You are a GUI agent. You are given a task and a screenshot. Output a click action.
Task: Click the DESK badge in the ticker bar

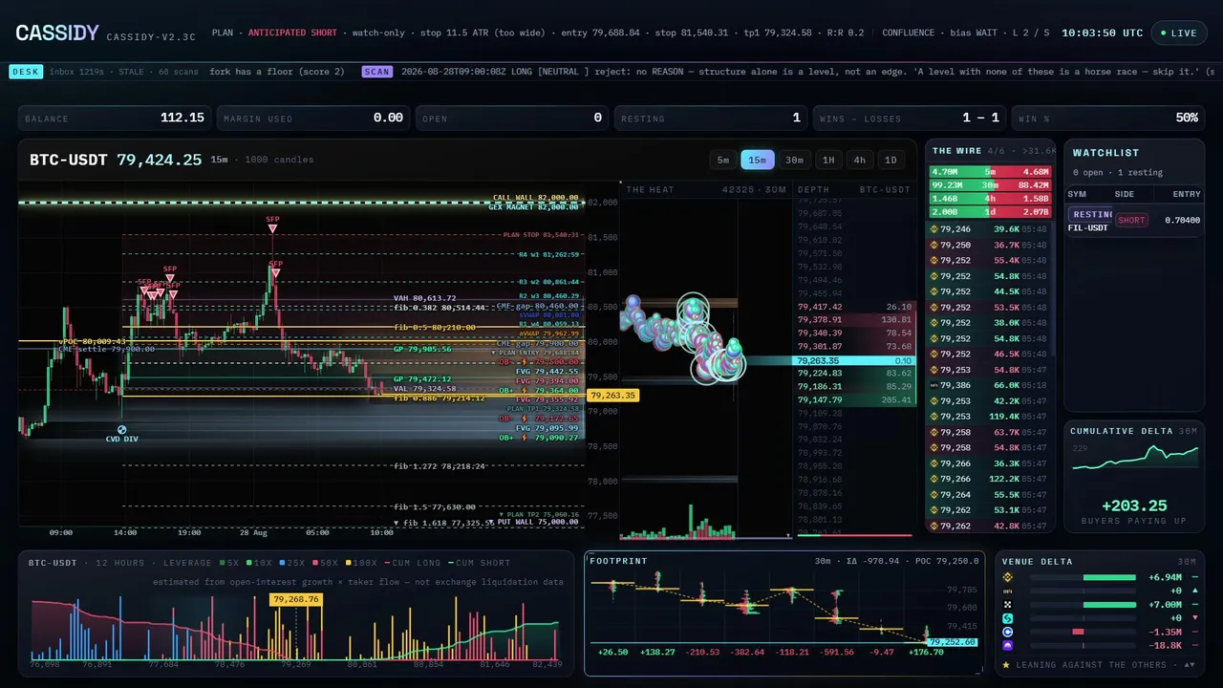(x=26, y=72)
